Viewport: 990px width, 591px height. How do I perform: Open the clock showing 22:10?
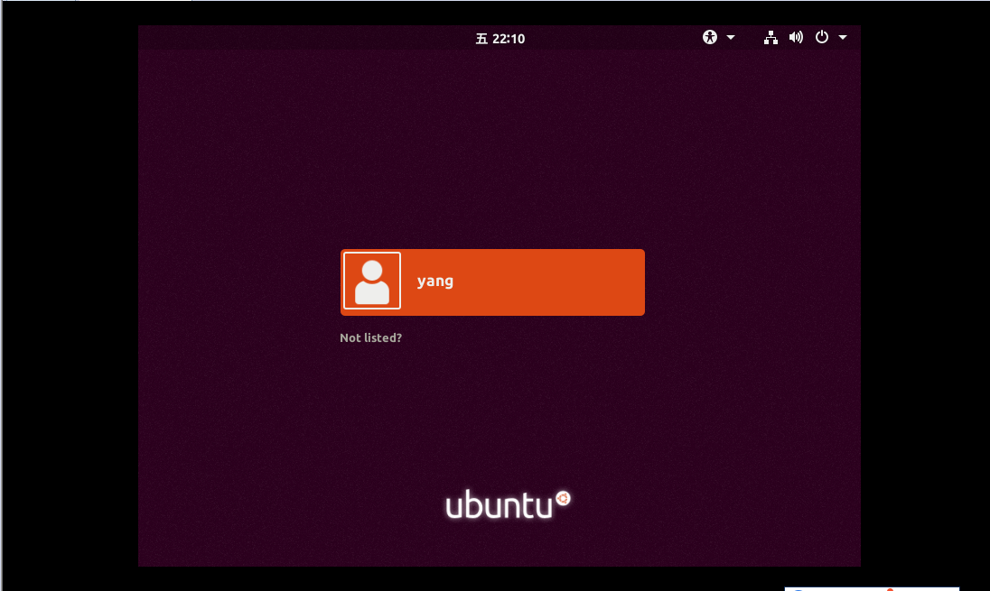[500, 39]
